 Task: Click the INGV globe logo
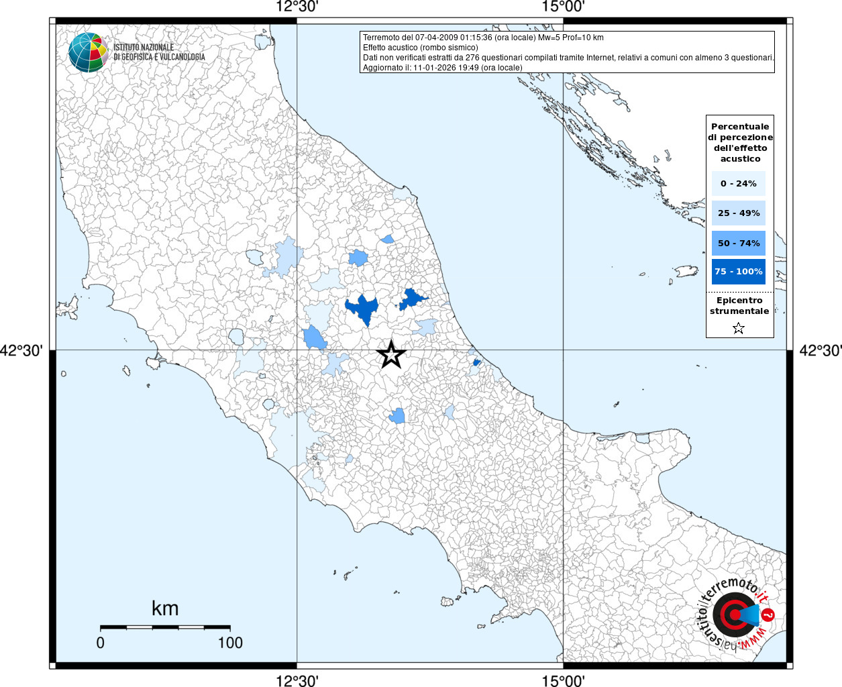click(89, 52)
